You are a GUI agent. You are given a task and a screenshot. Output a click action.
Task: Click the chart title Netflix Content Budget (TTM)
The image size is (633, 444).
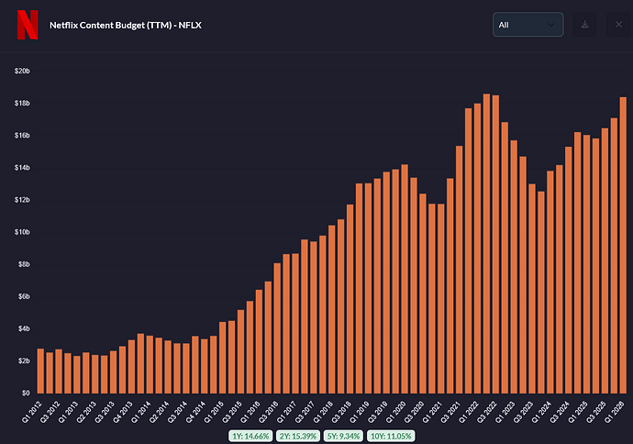(x=111, y=25)
